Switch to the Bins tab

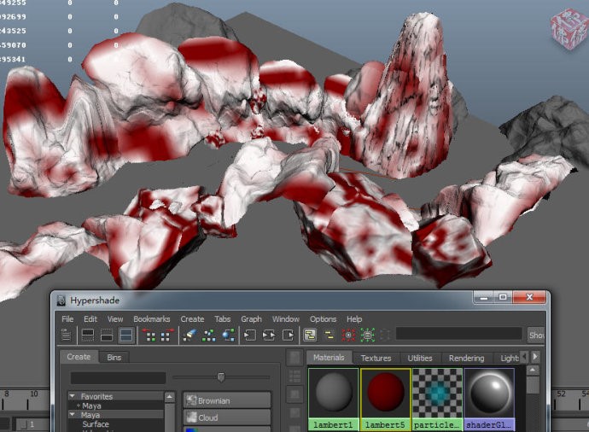(x=114, y=357)
